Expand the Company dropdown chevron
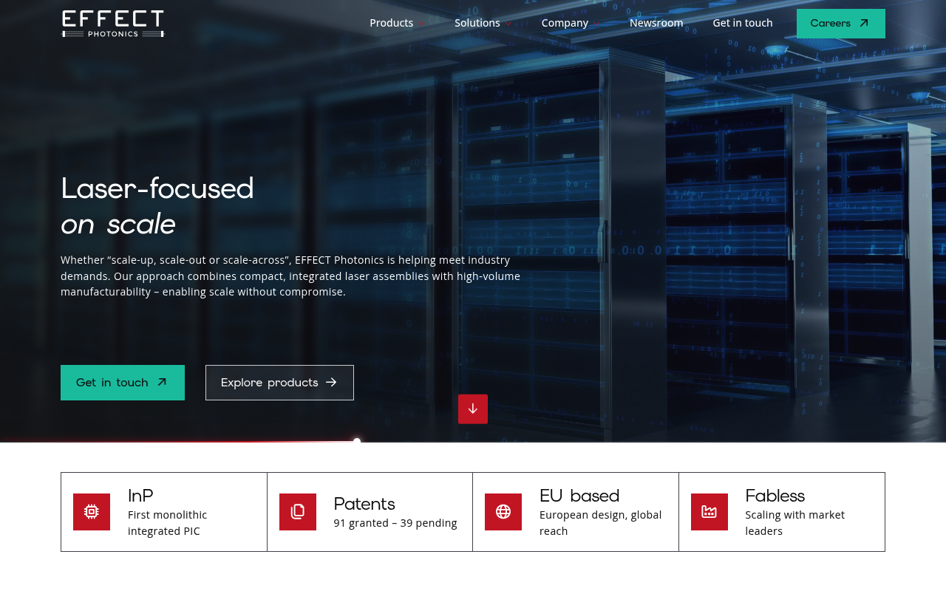 click(x=596, y=24)
